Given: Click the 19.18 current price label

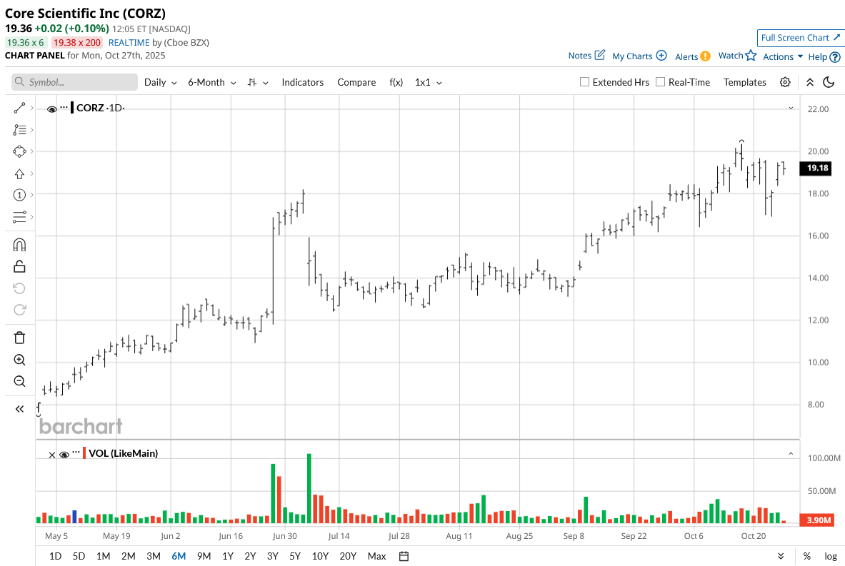Looking at the screenshot, I should point(817,168).
